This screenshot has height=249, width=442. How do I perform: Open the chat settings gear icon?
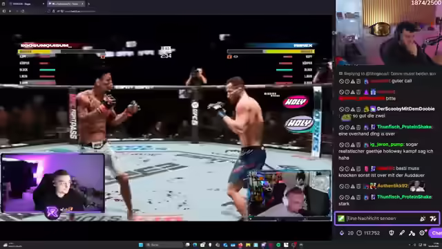click(422, 233)
